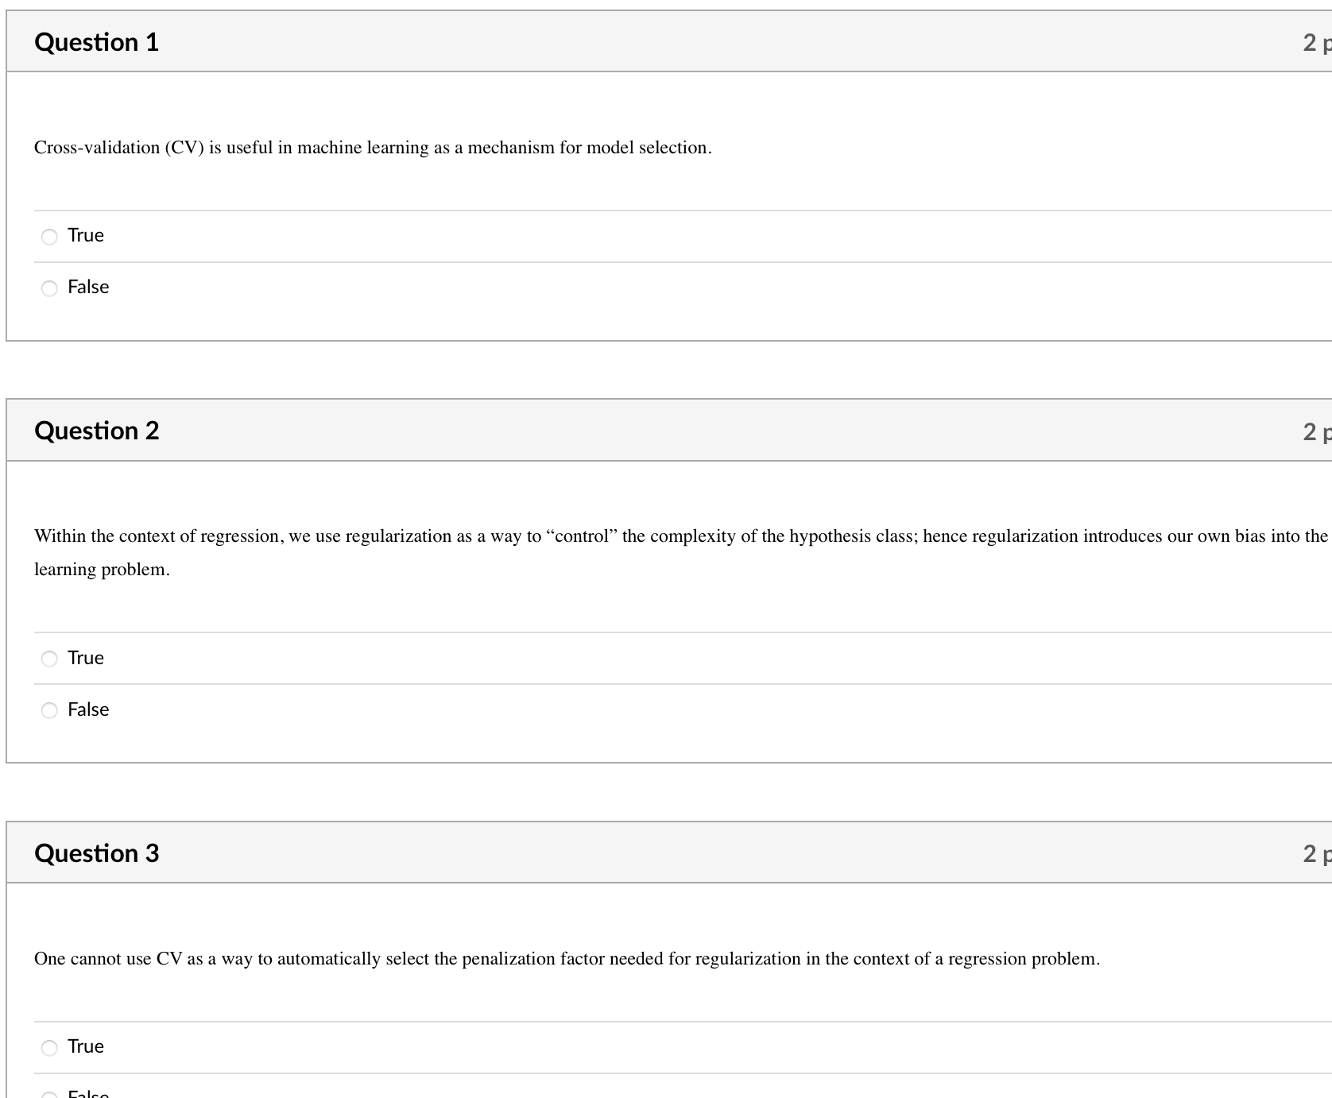1332x1098 pixels.
Task: Mark Question 1 cross-validation statement as True
Action: point(49,236)
